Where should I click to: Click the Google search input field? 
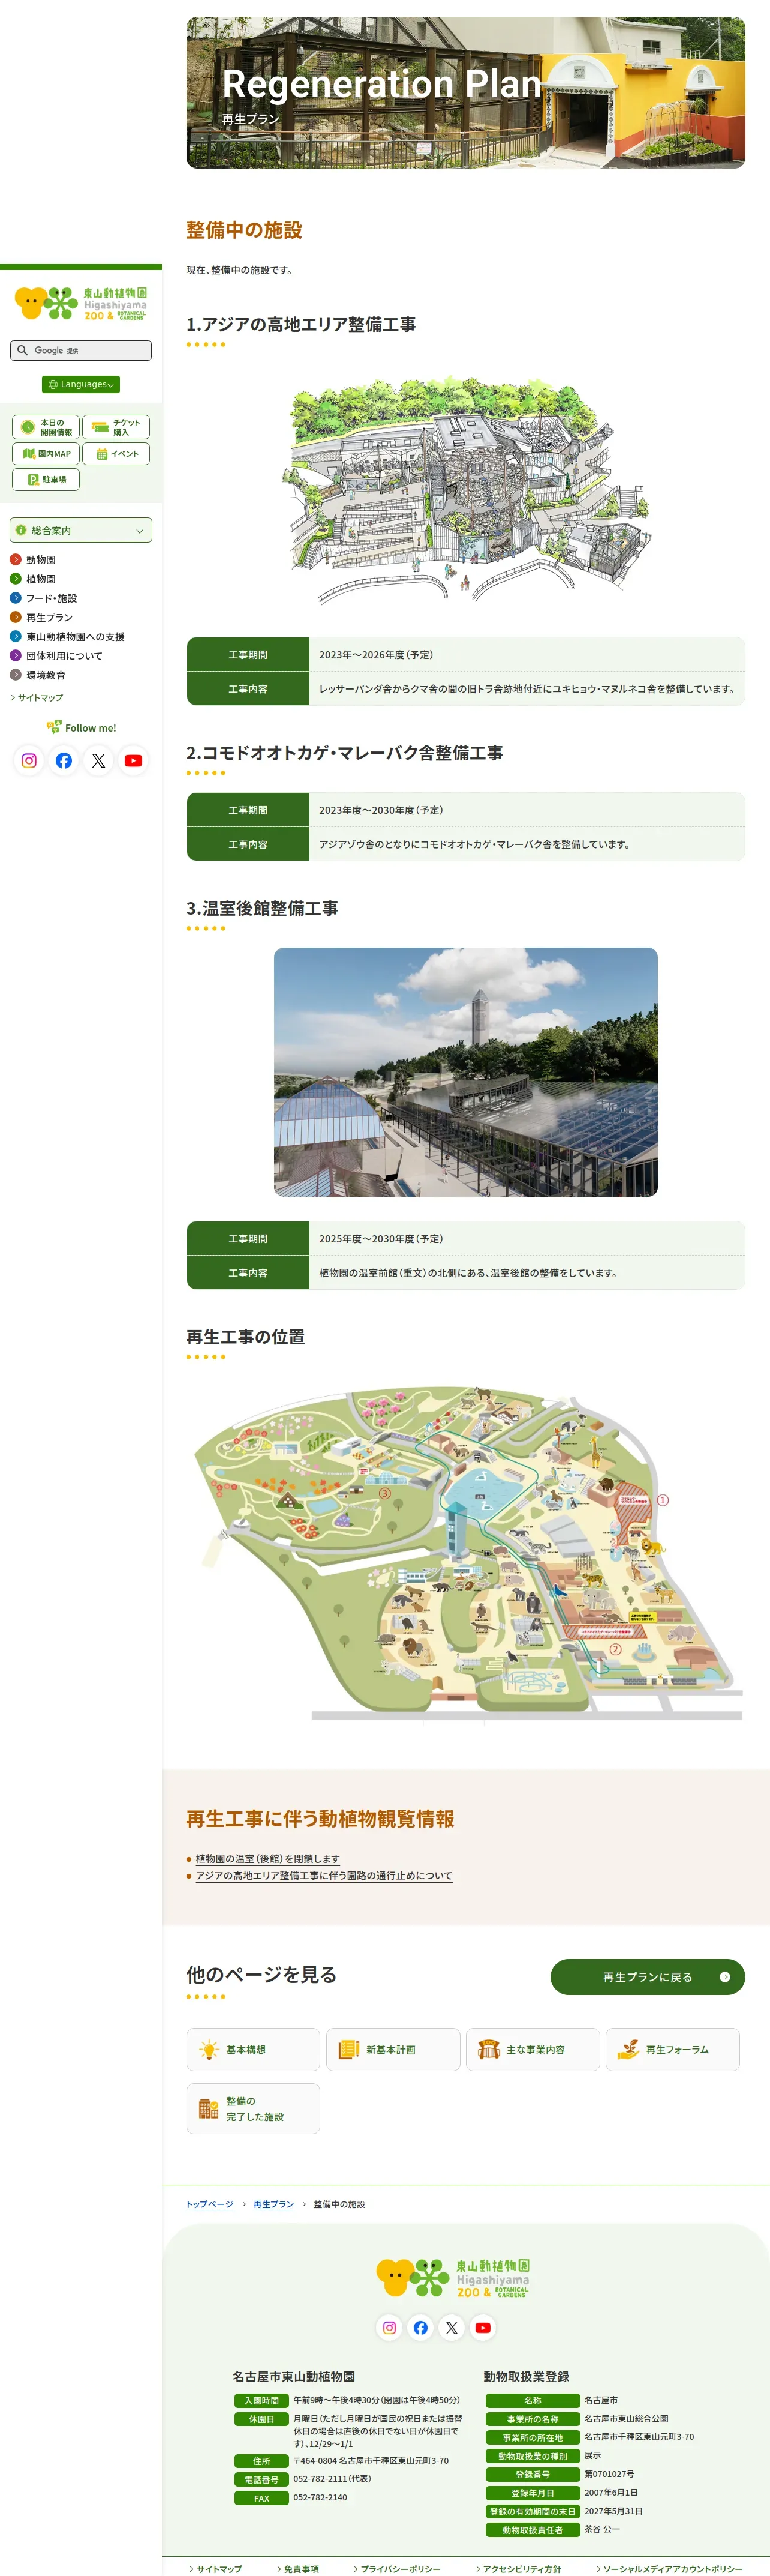tap(81, 350)
